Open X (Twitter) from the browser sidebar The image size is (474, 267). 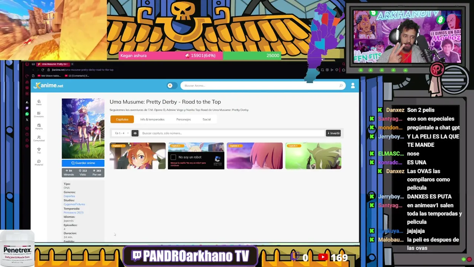(27, 120)
